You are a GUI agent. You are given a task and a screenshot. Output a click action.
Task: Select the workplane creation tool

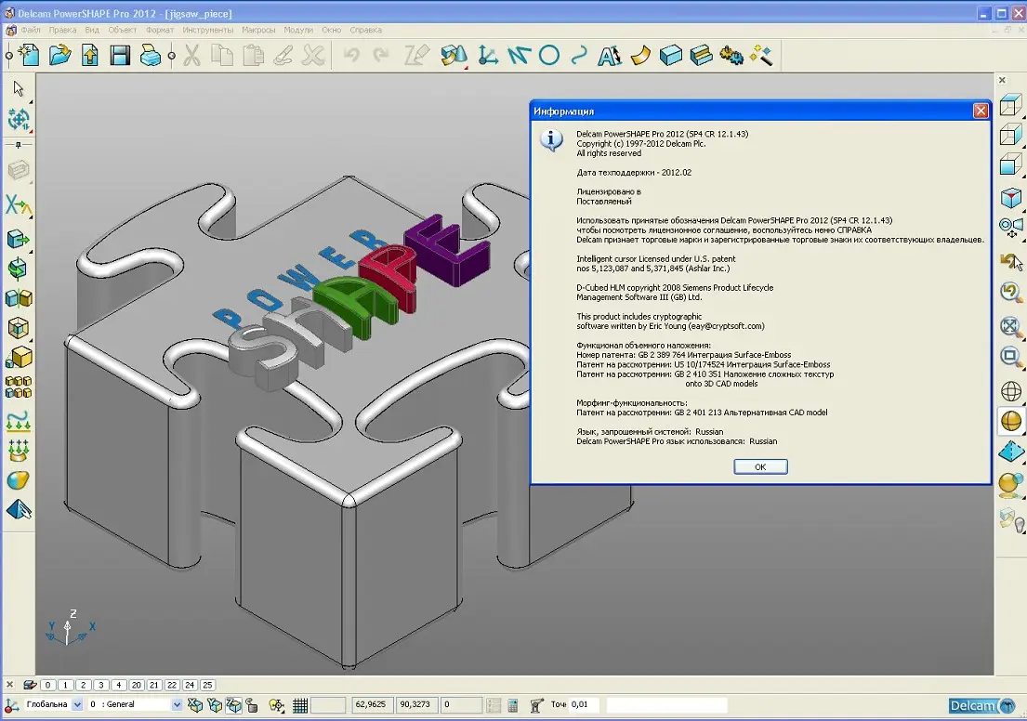click(488, 55)
